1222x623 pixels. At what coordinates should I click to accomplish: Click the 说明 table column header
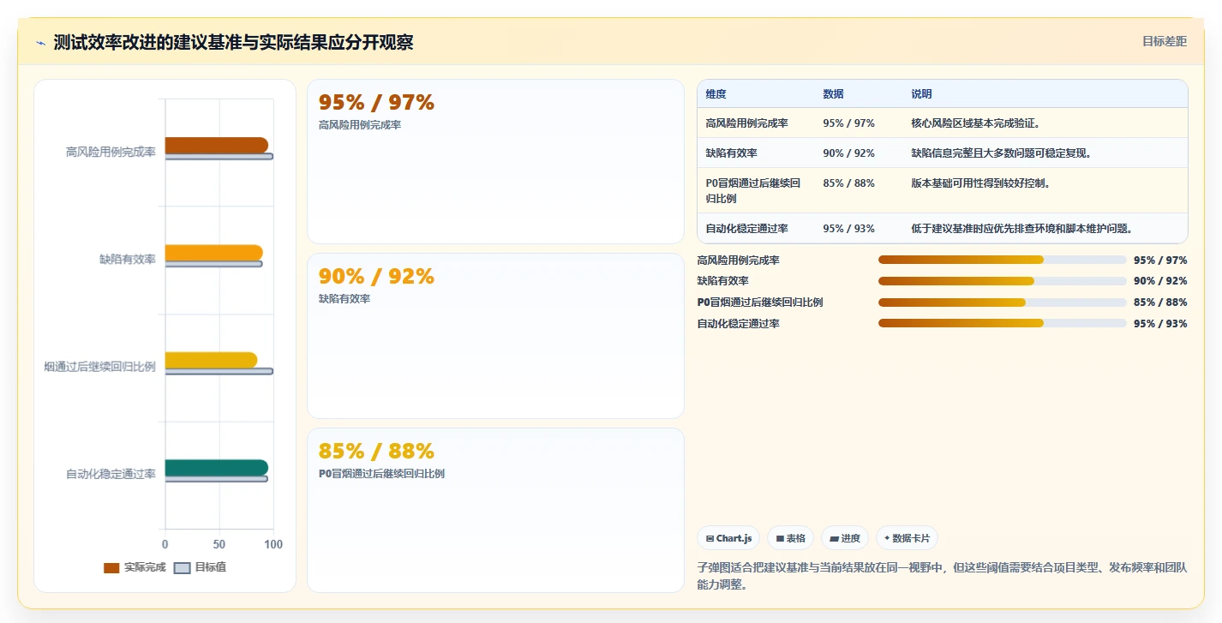[x=921, y=93]
